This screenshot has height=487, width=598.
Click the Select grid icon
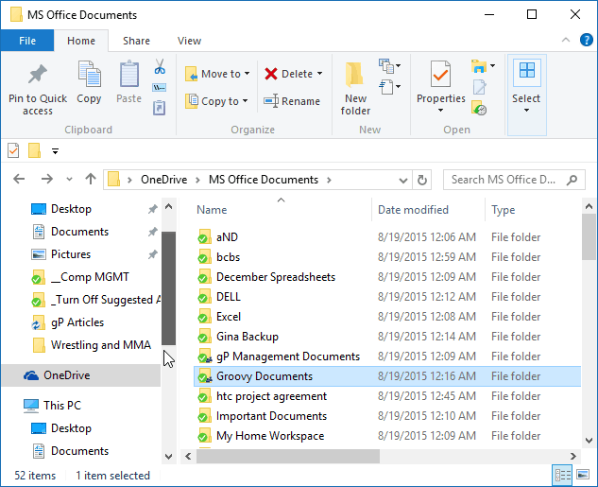click(x=527, y=70)
